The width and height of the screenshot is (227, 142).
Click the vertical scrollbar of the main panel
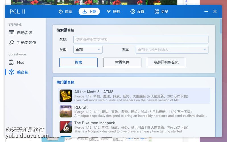(x=221, y=26)
